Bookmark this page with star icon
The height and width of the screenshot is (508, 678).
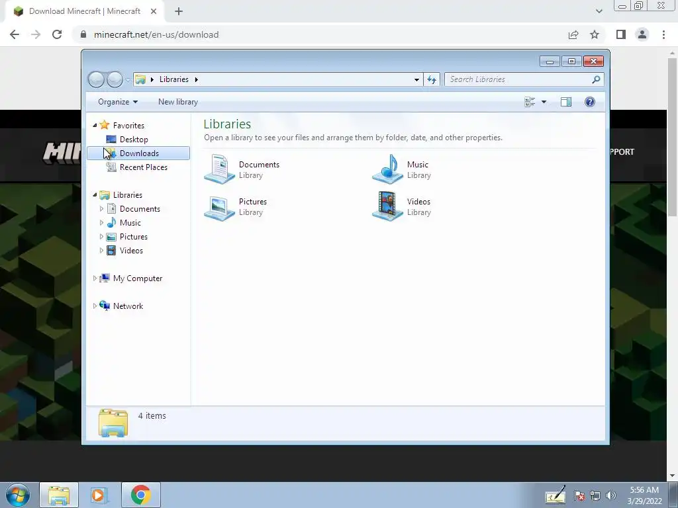coord(595,34)
